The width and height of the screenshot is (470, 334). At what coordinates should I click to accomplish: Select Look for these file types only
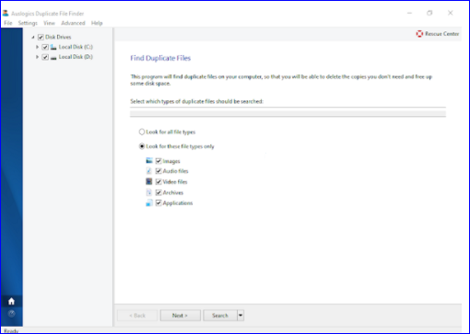[142, 146]
